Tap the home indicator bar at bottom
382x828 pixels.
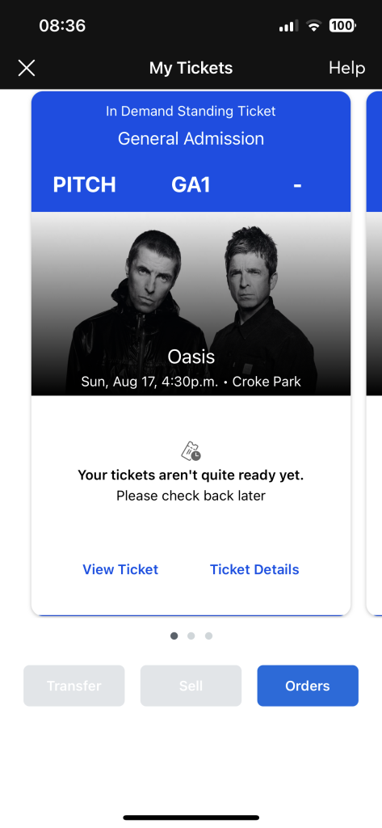[191, 817]
